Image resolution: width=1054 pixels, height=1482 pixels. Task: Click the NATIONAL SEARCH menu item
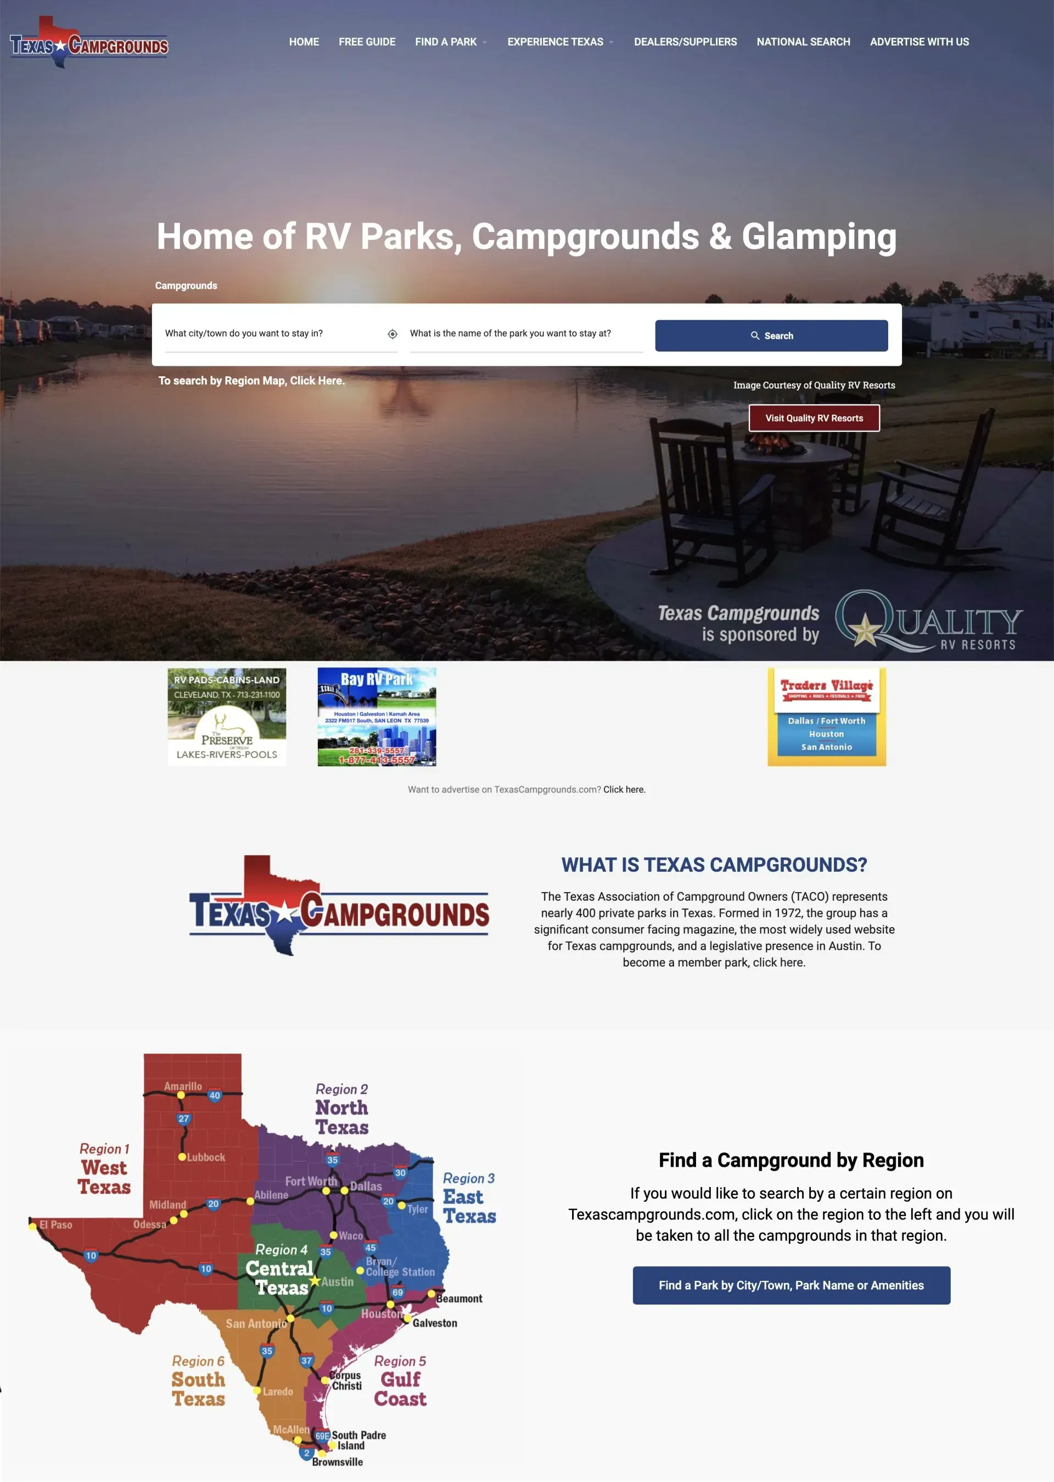pos(803,42)
